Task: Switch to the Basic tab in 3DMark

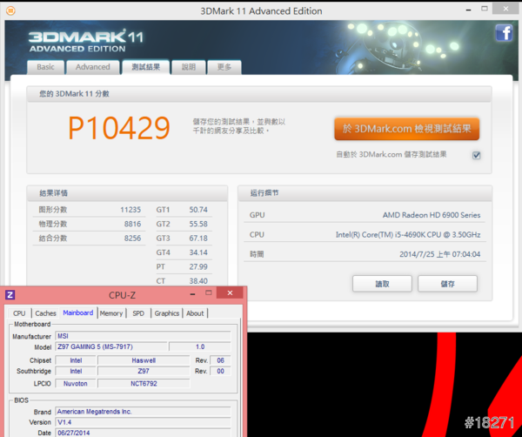Action: [x=45, y=67]
